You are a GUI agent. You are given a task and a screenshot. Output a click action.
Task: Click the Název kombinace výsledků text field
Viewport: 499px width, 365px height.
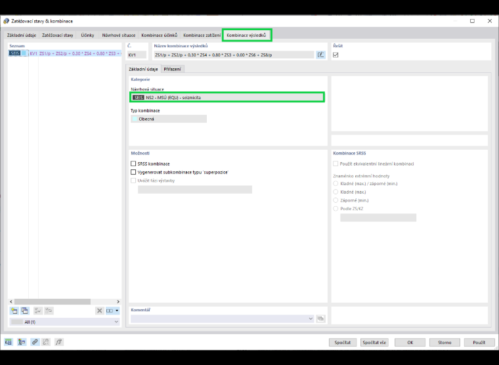[x=234, y=54]
